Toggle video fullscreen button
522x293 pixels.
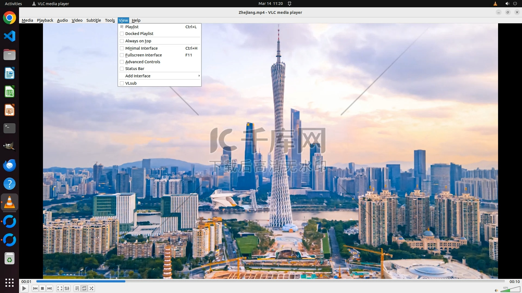coord(60,288)
